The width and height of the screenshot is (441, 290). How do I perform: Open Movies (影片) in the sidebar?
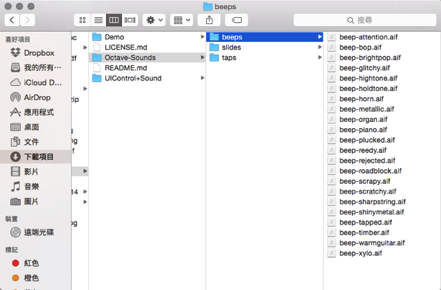(35, 172)
